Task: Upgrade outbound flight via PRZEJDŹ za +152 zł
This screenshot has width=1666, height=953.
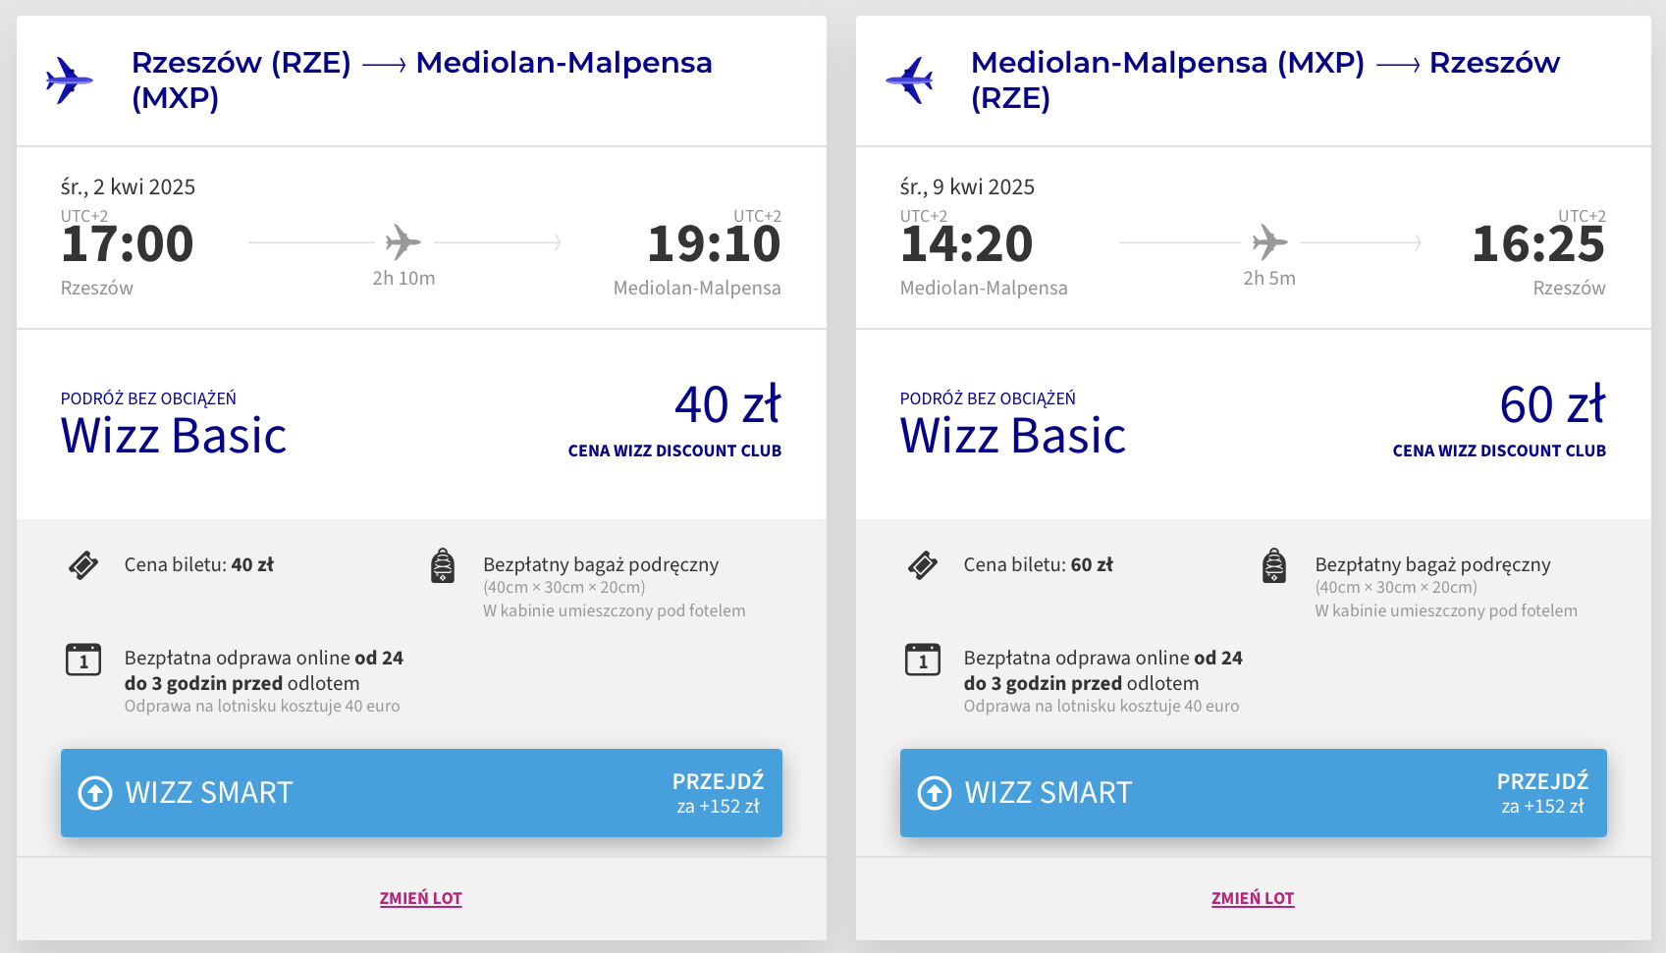Action: (x=718, y=793)
